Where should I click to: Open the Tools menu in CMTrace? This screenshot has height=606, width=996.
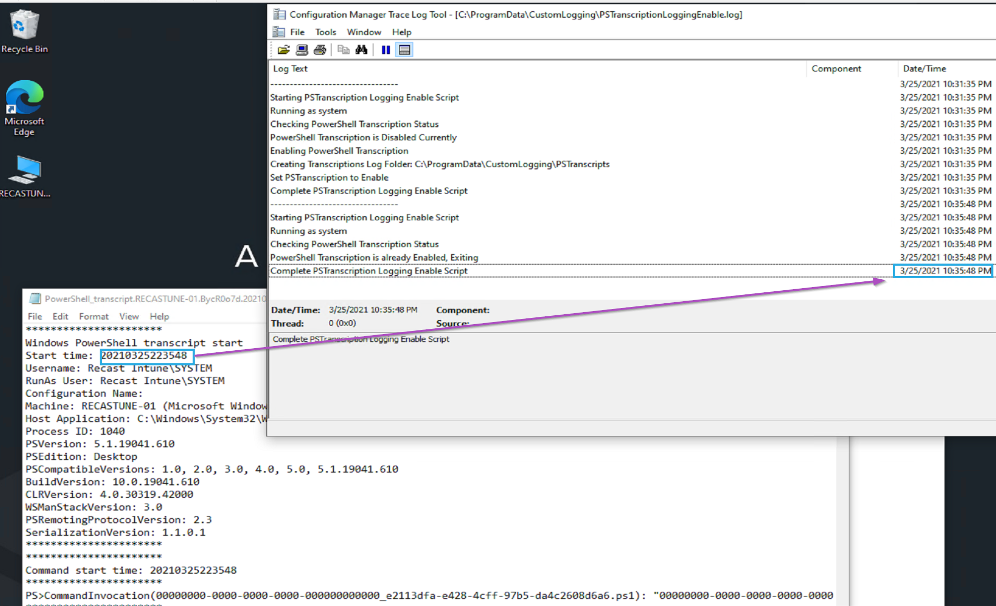326,32
